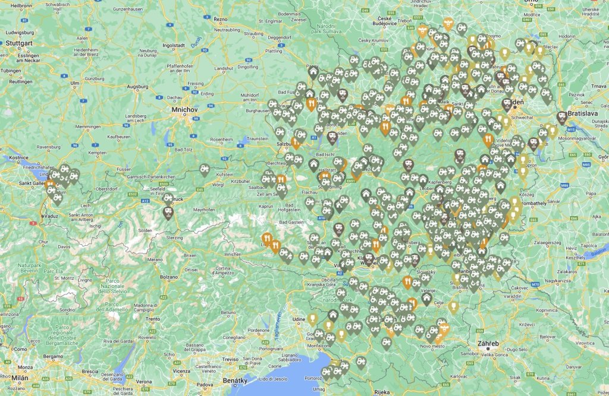Open the tractor marker north of Rijeka
The height and width of the screenshot is (396, 609).
[360, 362]
